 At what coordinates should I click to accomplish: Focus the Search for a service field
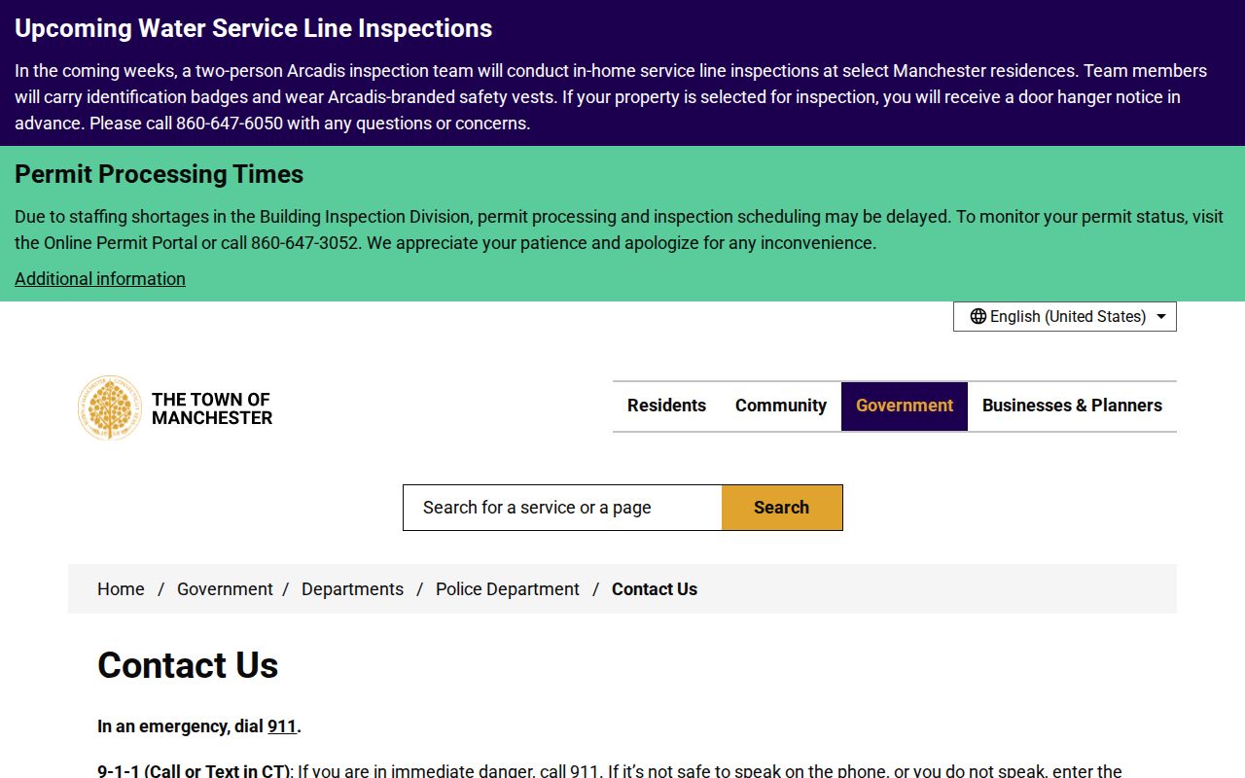[x=562, y=508]
